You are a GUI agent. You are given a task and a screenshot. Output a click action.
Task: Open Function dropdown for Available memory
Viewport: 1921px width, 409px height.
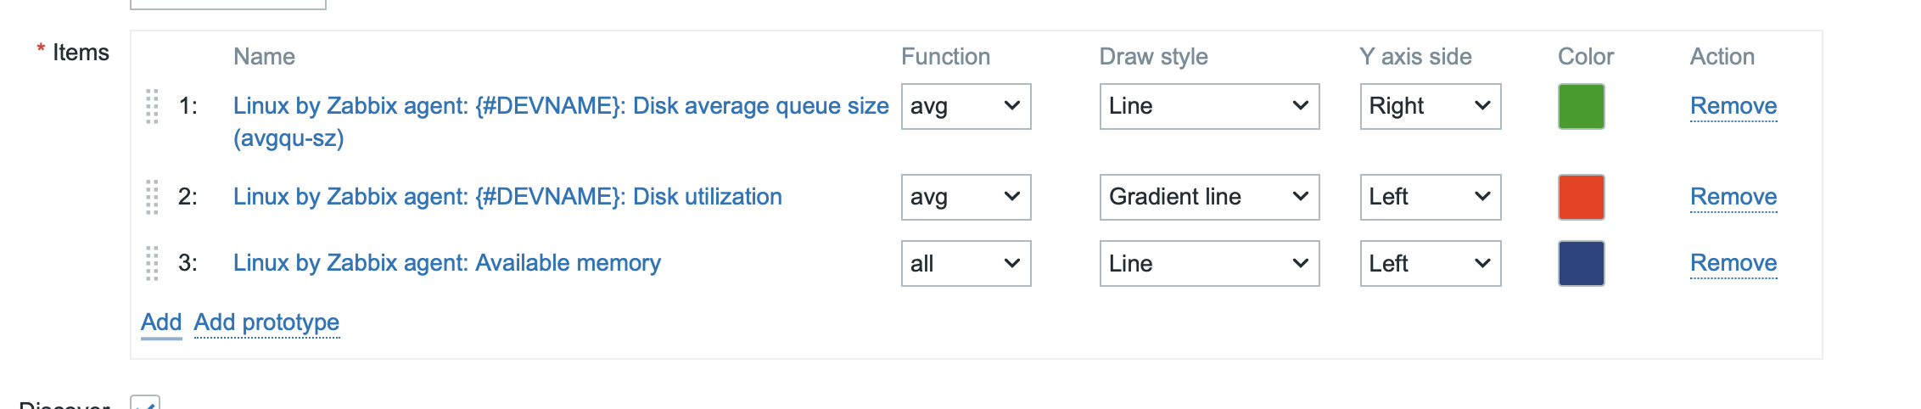point(966,263)
